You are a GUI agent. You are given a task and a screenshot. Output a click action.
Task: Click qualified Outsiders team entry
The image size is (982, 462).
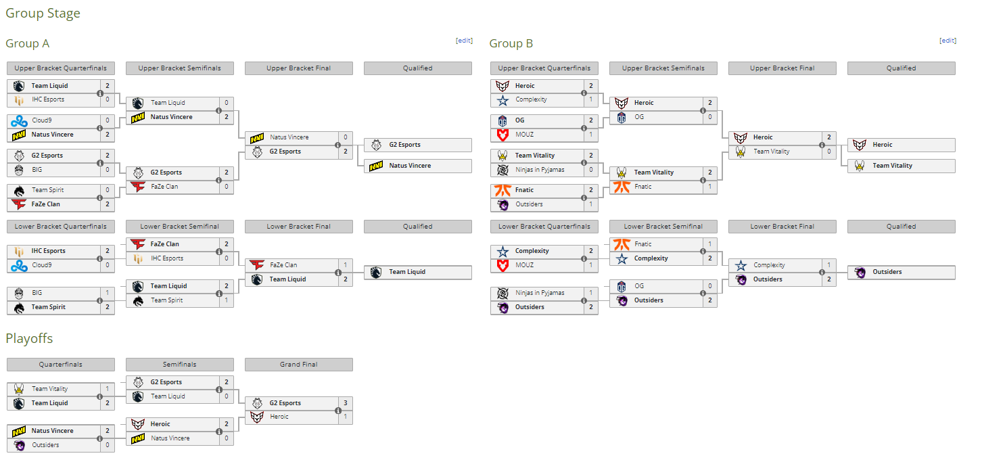tap(902, 272)
